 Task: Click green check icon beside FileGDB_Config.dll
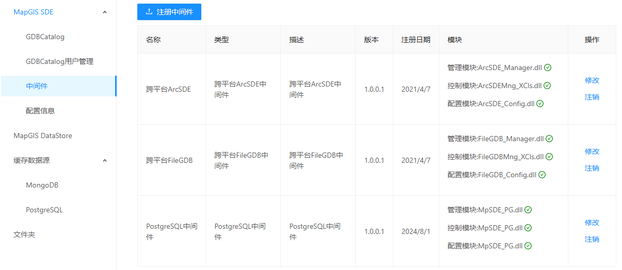(x=542, y=175)
